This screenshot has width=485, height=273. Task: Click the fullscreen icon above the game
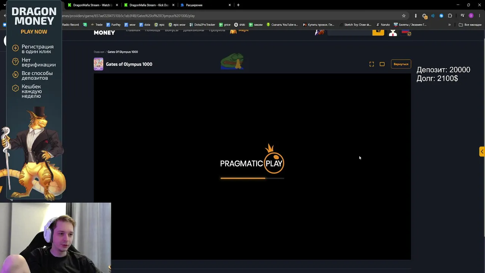372,64
